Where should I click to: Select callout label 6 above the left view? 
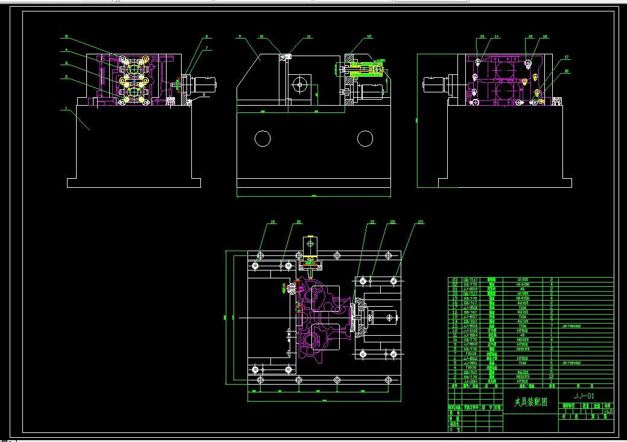[207, 36]
